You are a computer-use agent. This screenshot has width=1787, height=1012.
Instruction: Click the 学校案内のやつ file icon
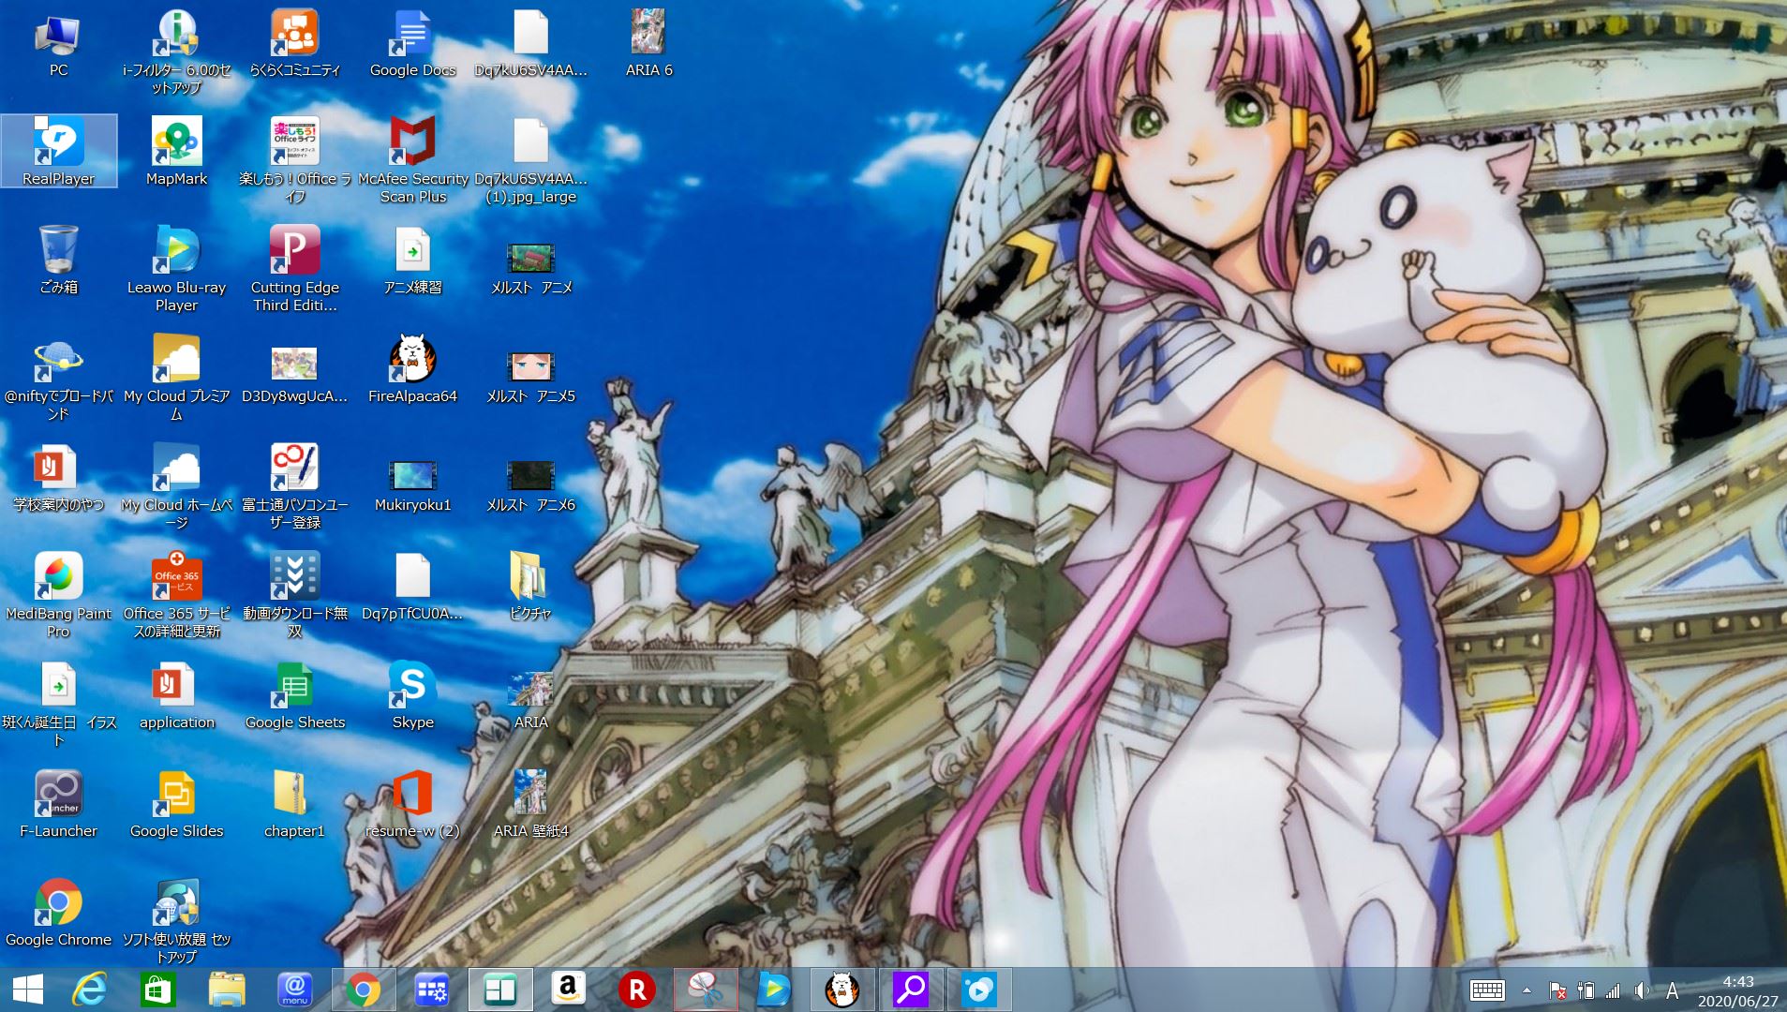[x=58, y=477]
